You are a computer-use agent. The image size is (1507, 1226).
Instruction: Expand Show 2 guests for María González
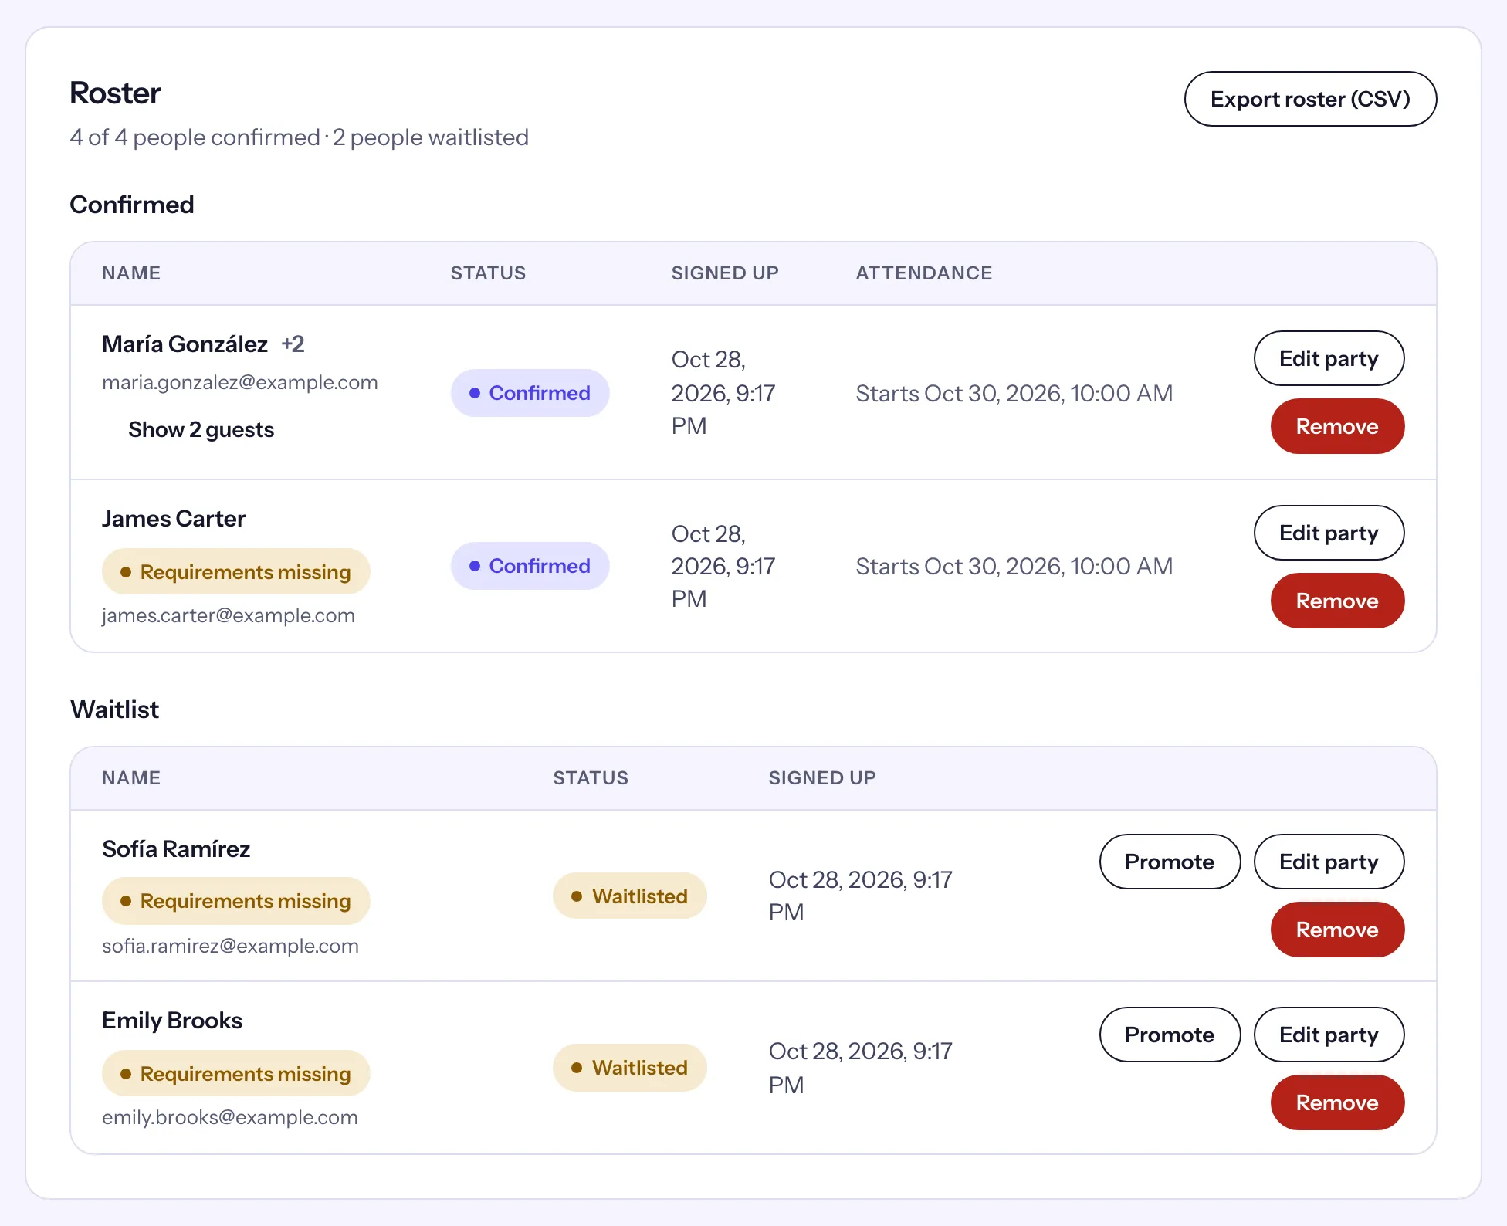coord(201,429)
